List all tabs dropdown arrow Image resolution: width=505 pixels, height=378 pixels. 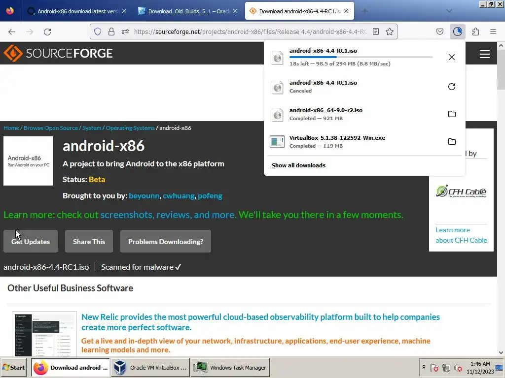coord(449,11)
